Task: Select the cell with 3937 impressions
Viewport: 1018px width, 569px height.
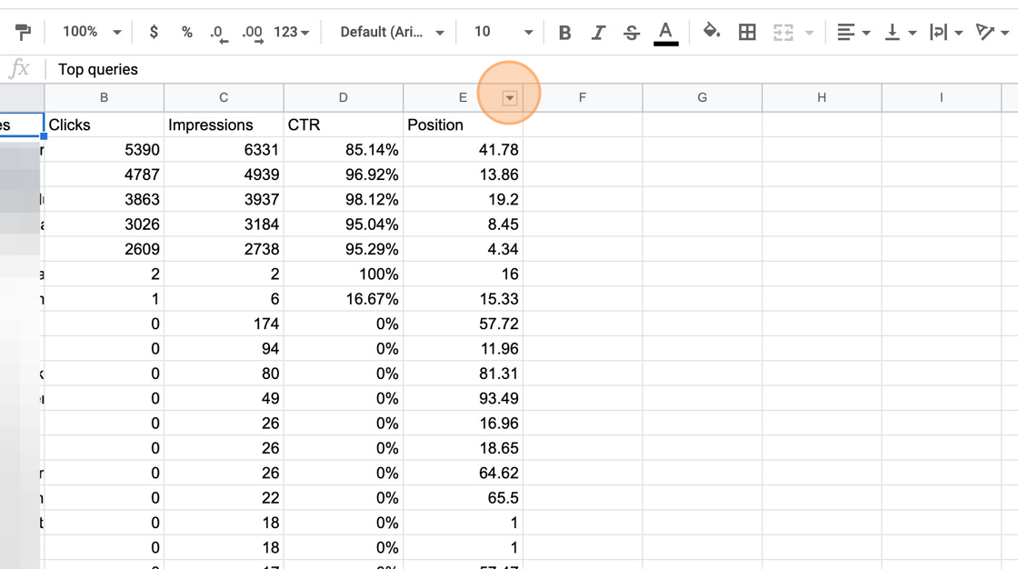Action: [224, 199]
